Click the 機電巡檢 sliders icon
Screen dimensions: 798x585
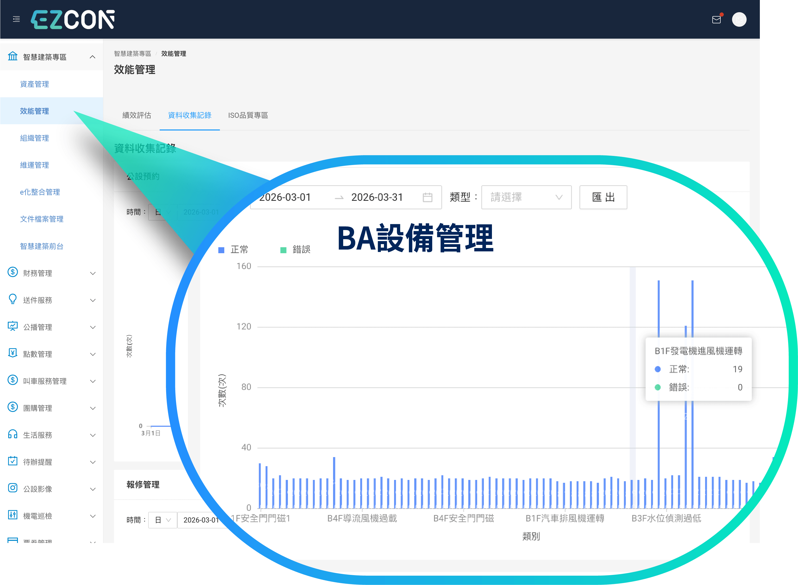click(13, 515)
